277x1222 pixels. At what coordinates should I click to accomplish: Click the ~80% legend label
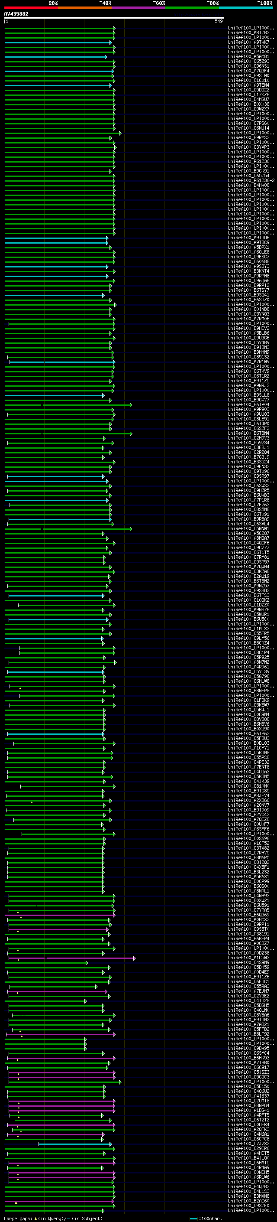pyautogui.click(x=213, y=3)
